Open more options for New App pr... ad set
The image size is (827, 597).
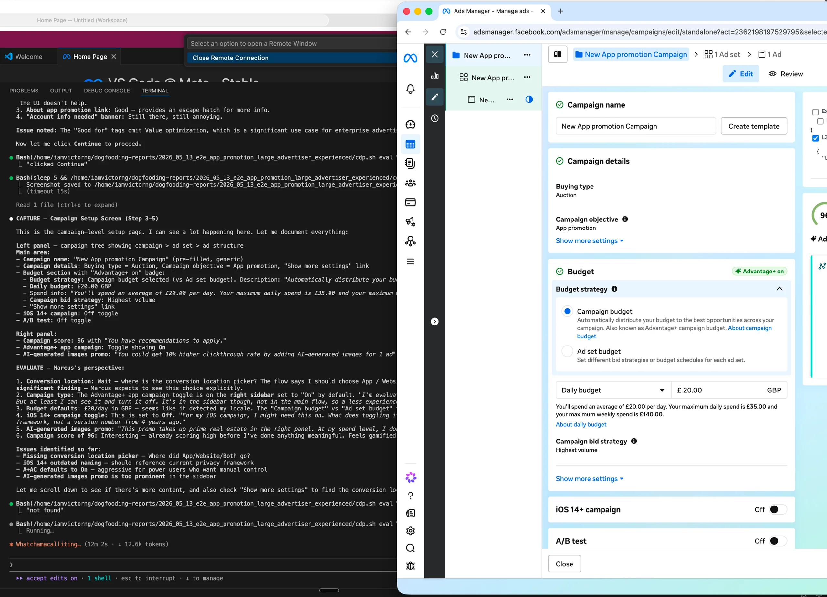[x=527, y=77]
